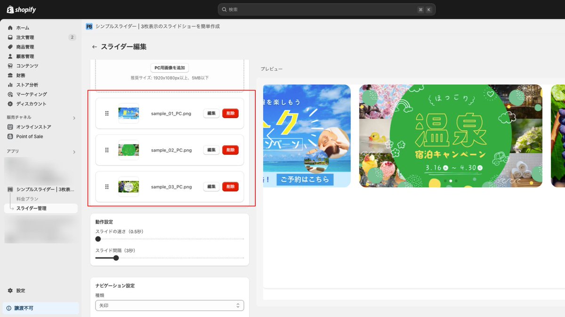Viewport: 565px width, 317px height.
Task: Click the 財務 (Finances) sidebar icon
Action: click(x=10, y=75)
